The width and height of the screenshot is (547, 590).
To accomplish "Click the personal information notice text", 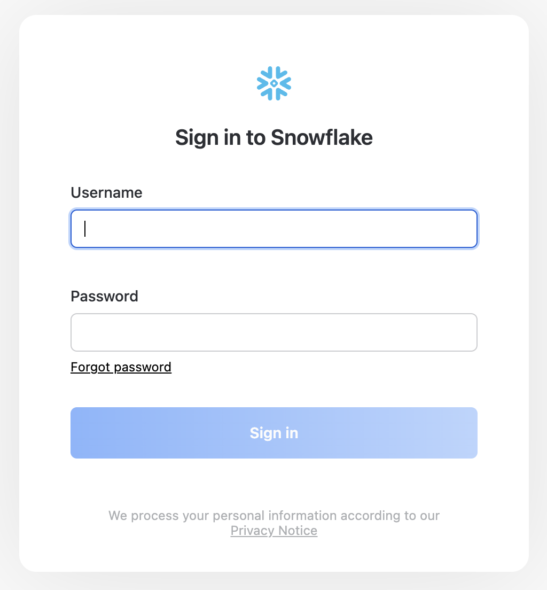I will click(273, 516).
